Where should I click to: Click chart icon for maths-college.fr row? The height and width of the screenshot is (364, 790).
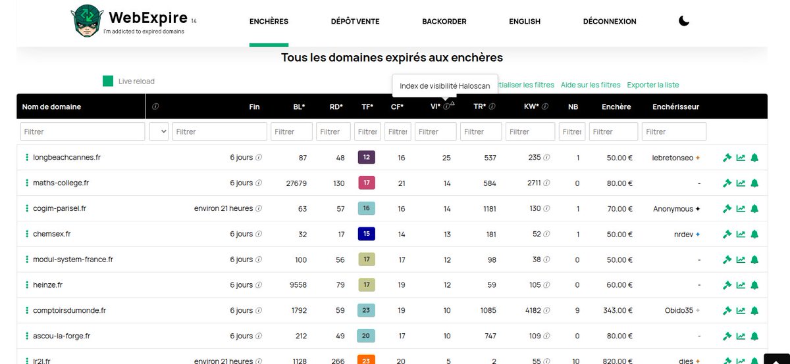[x=741, y=183]
